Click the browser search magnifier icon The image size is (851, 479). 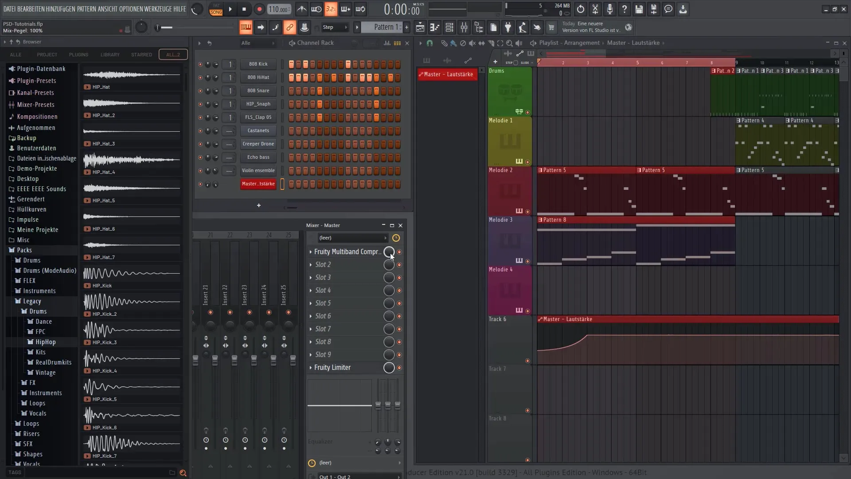[x=183, y=473]
